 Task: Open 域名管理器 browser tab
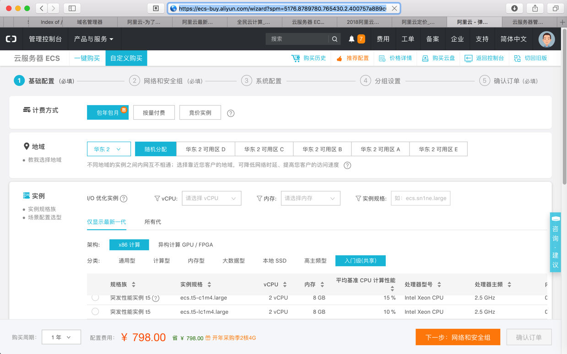[90, 22]
